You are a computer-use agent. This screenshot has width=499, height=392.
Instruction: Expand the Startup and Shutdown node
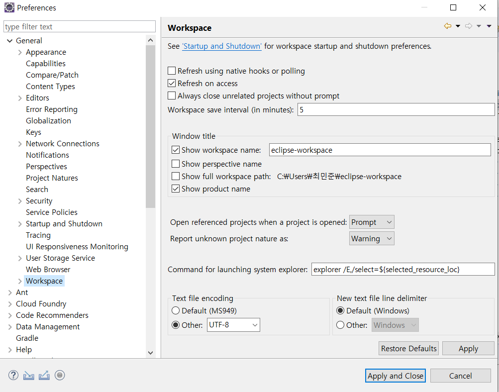[x=20, y=224]
